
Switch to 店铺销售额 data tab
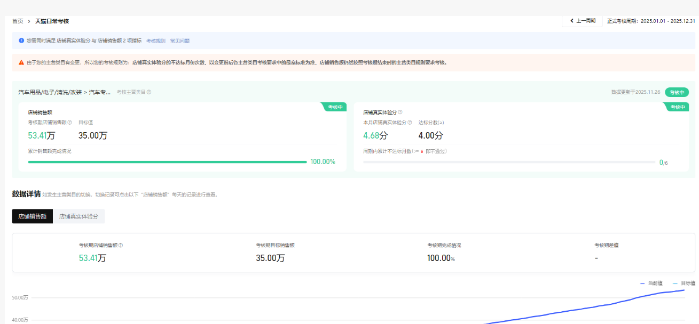[x=33, y=216]
